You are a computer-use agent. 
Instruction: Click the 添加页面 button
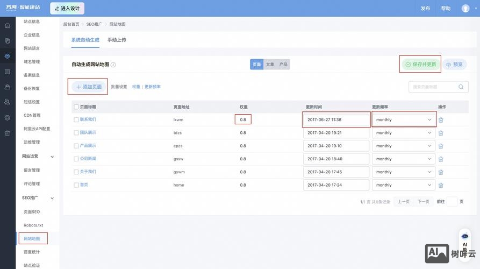[89, 87]
